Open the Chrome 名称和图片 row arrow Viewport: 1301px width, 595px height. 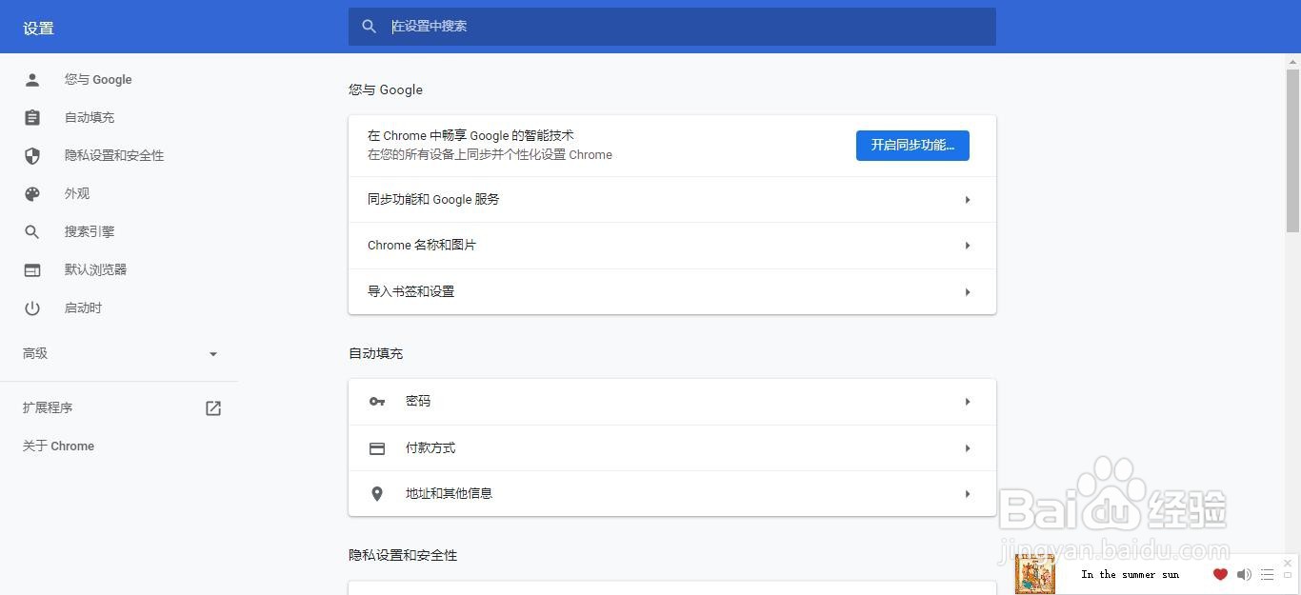click(968, 246)
